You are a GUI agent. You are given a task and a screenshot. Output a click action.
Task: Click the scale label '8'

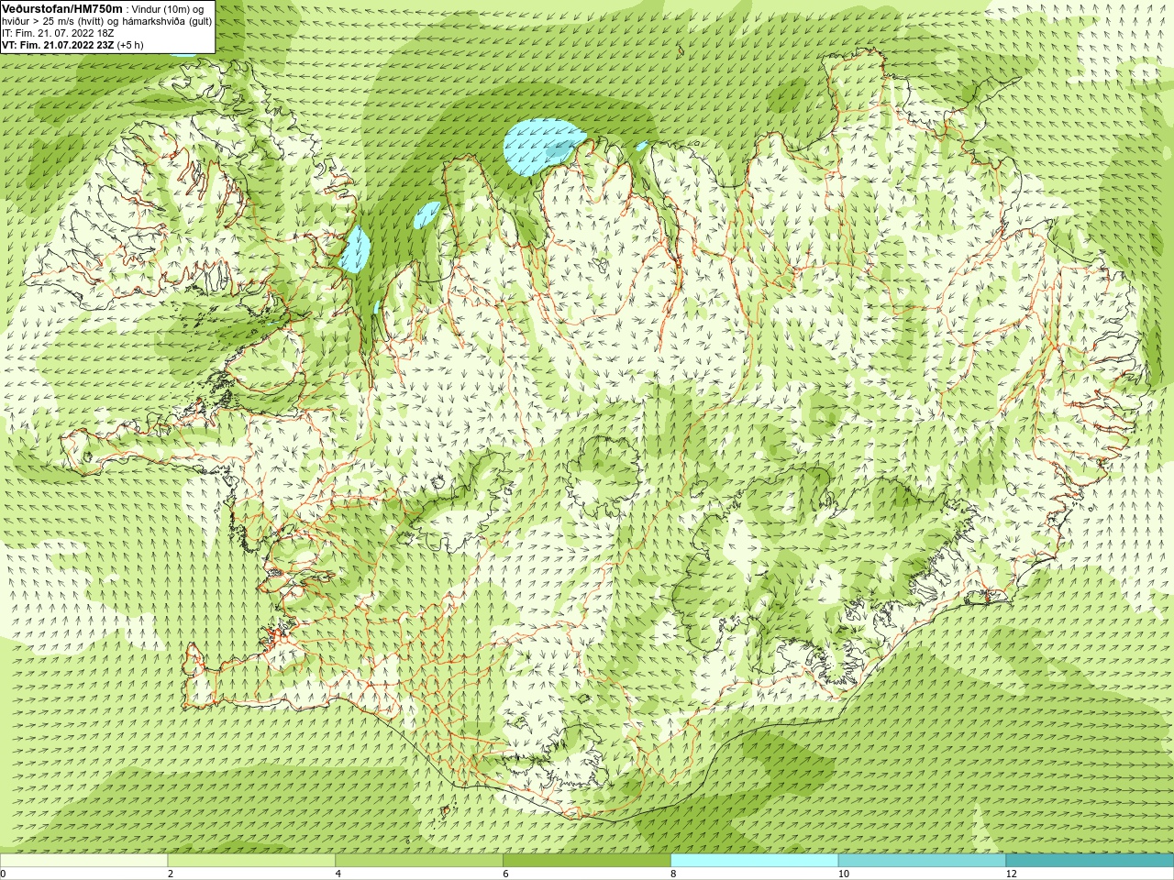[x=673, y=874]
